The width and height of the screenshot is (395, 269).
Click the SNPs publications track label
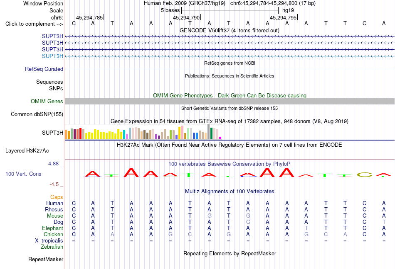(56, 88)
